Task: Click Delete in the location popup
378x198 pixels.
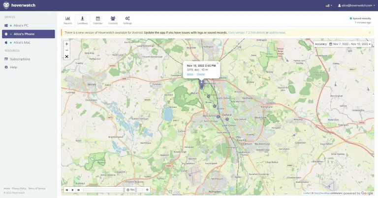Action: coord(201,74)
